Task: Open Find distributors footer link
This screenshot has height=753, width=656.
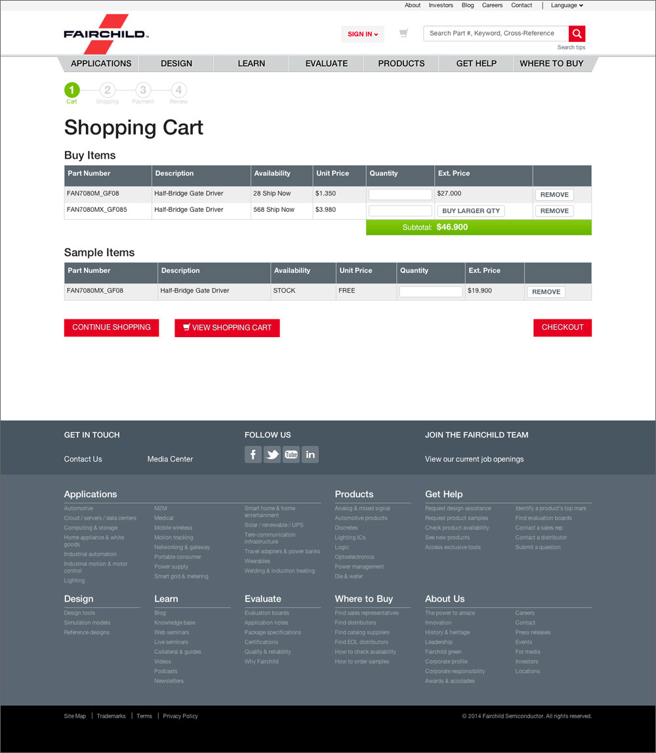Action: coord(356,622)
